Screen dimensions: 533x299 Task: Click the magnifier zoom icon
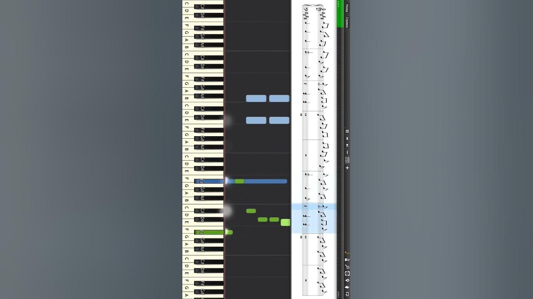click(x=347, y=267)
